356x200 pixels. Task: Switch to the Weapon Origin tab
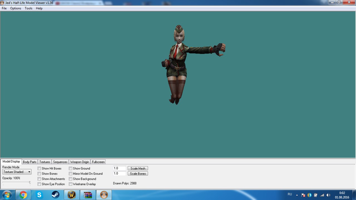tap(80, 162)
